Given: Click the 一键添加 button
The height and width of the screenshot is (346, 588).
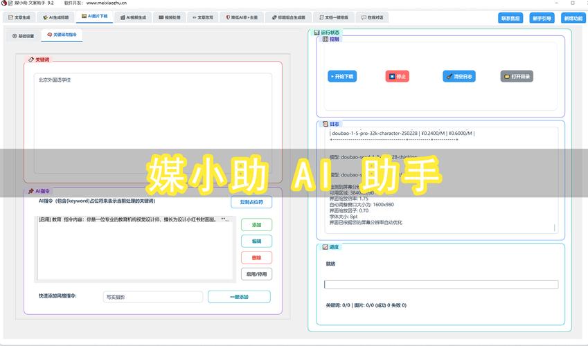Looking at the screenshot, I should 239,296.
